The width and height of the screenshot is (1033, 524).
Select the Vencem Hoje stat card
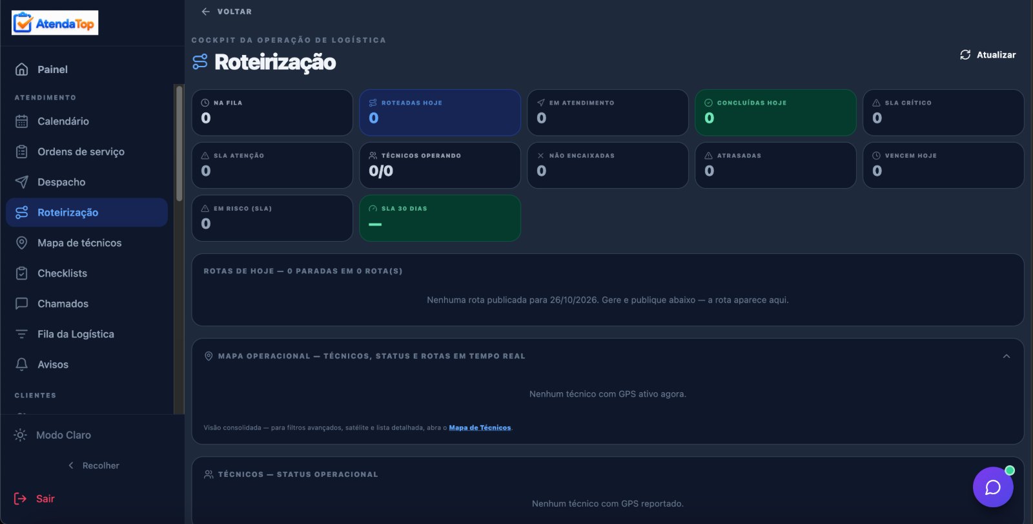(943, 165)
